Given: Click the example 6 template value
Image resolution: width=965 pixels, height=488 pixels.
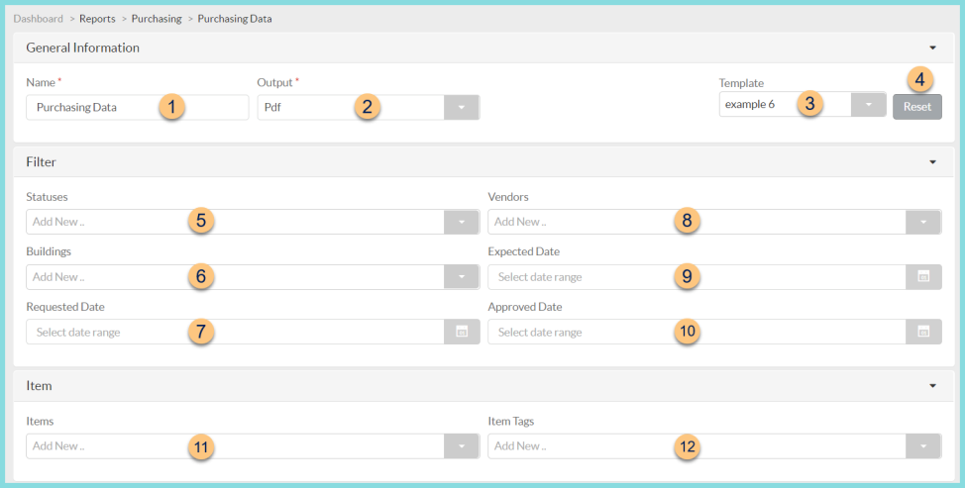Looking at the screenshot, I should pos(750,105).
